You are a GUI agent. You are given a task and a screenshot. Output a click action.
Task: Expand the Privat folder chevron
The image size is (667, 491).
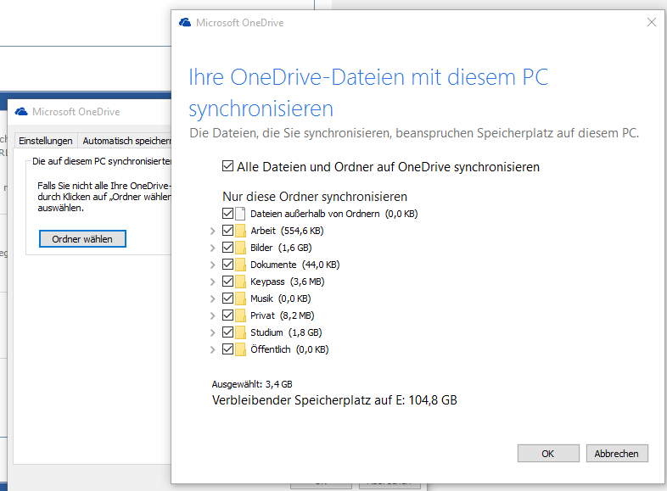(213, 315)
